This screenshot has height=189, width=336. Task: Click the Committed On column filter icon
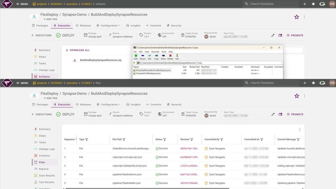tap(262, 139)
